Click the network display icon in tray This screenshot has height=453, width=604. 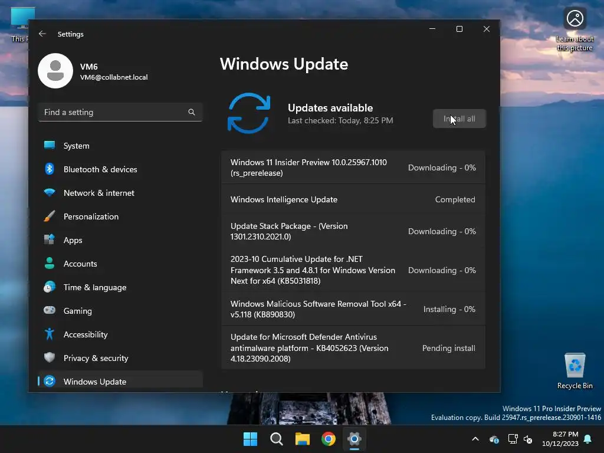513,439
